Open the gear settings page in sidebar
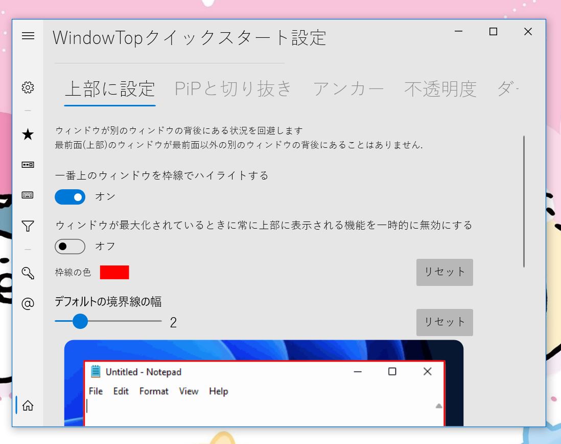Screen dimensions: 561x444 pyautogui.click(x=28, y=87)
